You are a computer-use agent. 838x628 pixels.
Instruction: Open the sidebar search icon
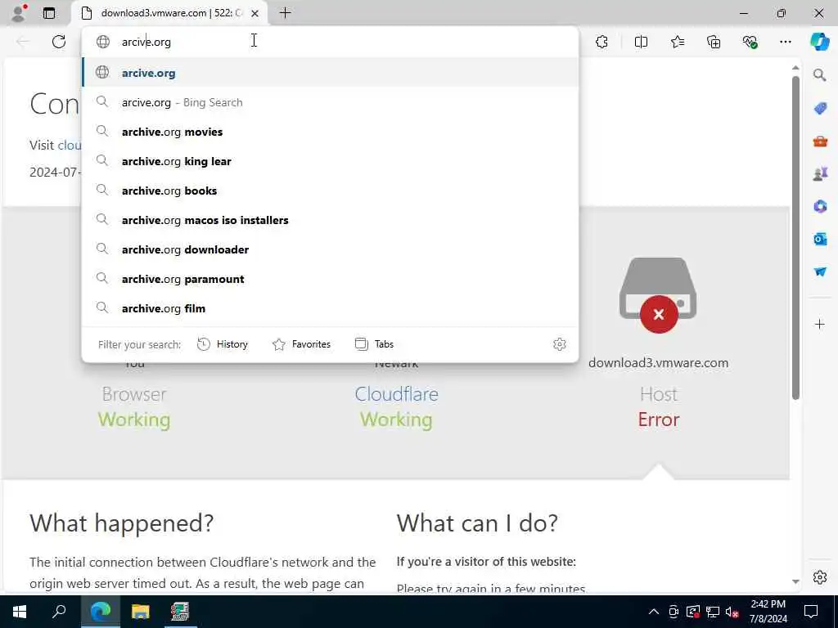(x=820, y=74)
